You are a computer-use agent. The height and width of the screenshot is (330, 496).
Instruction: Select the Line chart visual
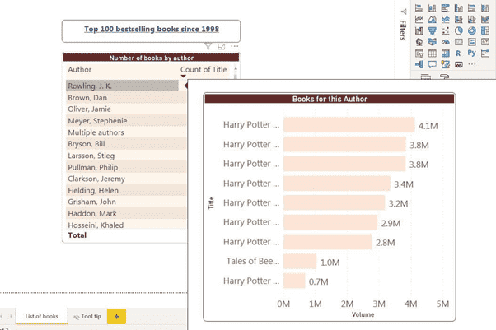click(419, 19)
